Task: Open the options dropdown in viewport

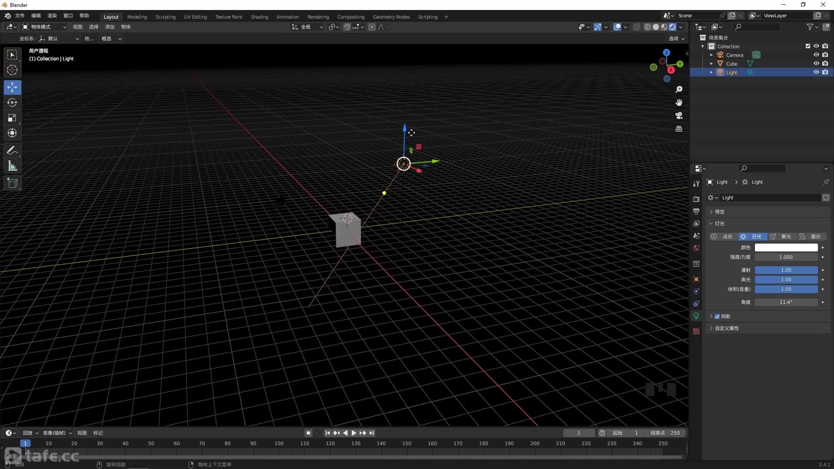Action: click(x=676, y=39)
